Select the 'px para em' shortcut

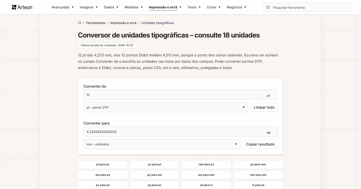(155, 175)
